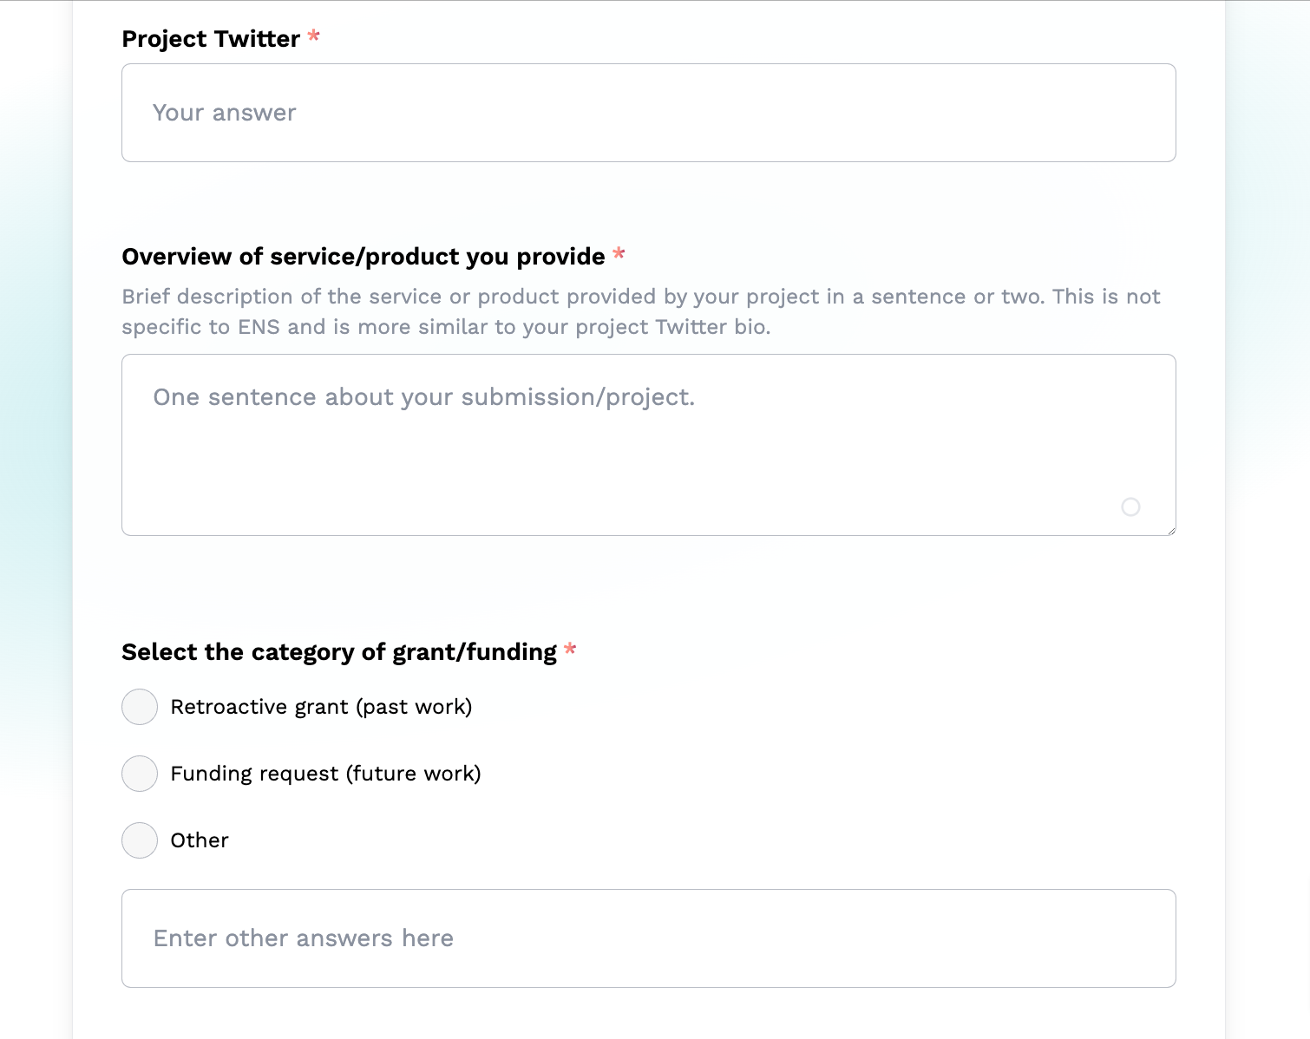Viewport: 1310px width, 1039px height.
Task: Click the Overview of service/product heading
Action: pos(364,257)
